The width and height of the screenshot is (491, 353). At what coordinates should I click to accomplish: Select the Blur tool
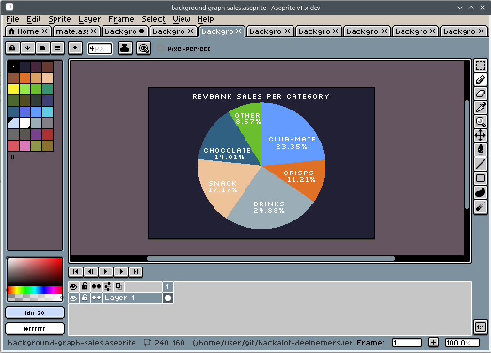tap(480, 206)
